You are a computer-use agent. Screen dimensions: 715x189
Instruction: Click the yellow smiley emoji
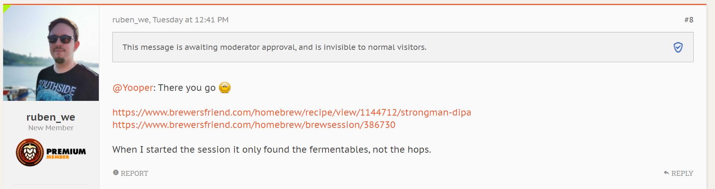click(225, 88)
